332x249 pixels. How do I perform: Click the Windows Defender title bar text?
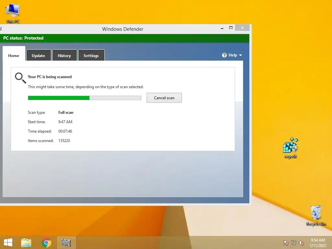click(123, 29)
